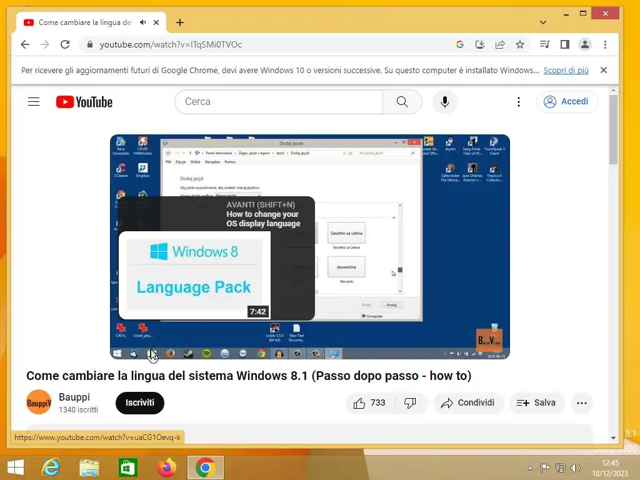This screenshot has width=640, height=480.
Task: Subscribe with the Iscriviti button
Action: [139, 403]
